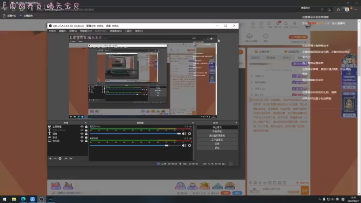Select the 全屏弹幕 source row
361x203 pixels.
[68, 127]
